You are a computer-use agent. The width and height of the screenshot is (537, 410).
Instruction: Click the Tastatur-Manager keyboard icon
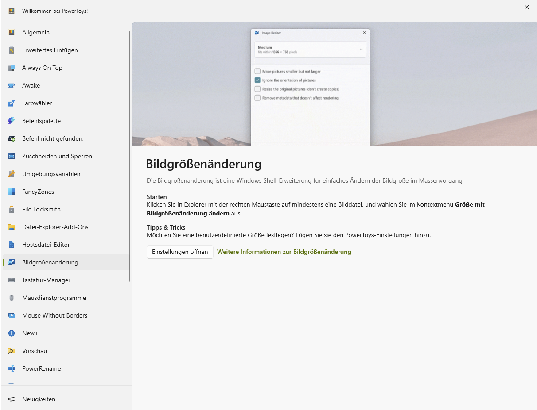[x=12, y=280]
